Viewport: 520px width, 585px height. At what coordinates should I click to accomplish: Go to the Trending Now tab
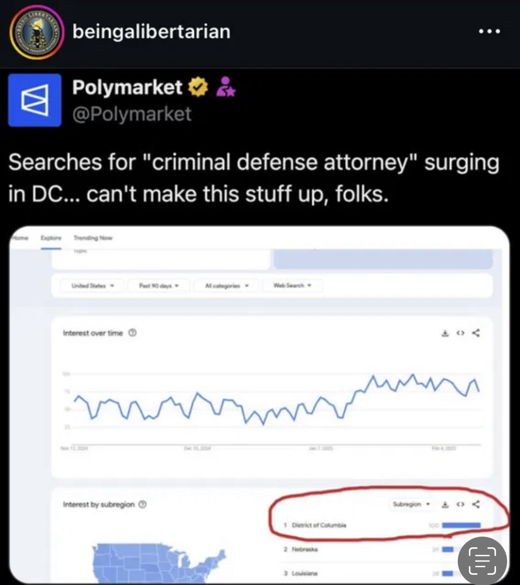(93, 238)
